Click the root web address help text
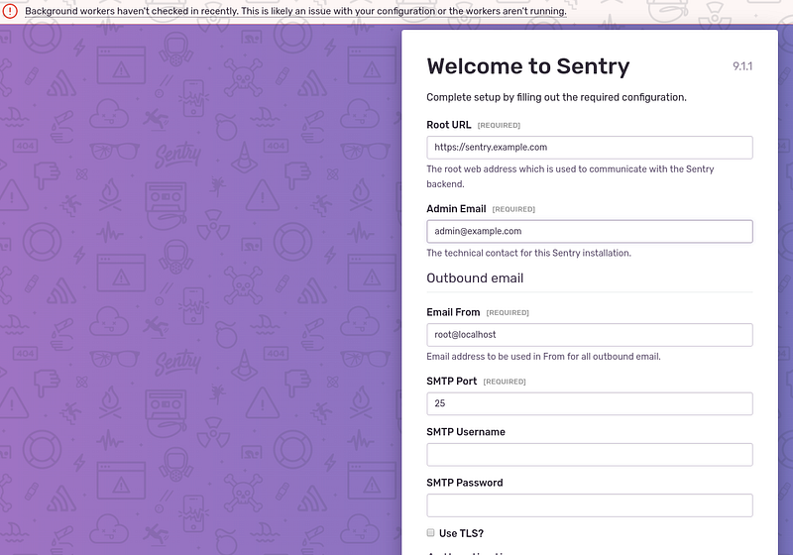793x555 pixels. point(570,176)
